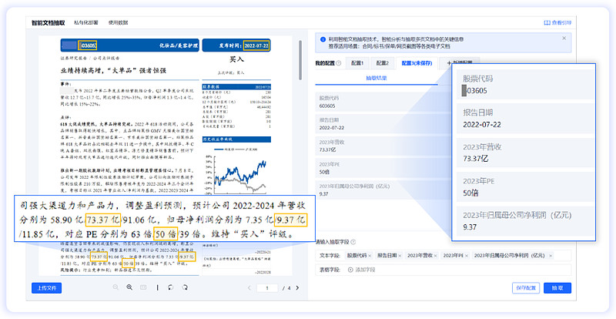
Task: Click highlighted stock code in document header
Action: coord(88,45)
